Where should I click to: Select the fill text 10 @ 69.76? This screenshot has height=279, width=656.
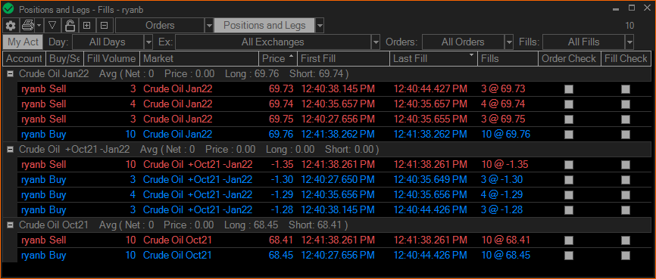pyautogui.click(x=505, y=135)
